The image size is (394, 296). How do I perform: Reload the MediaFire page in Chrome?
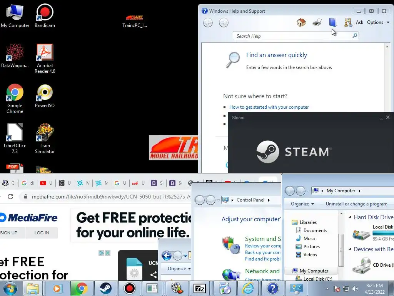10,197
